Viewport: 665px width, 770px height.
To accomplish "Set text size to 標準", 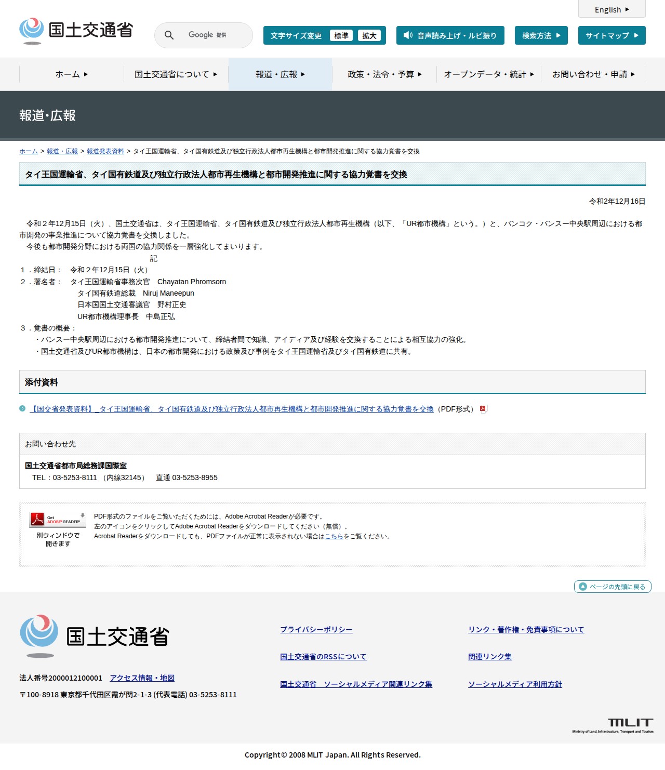I will [341, 35].
